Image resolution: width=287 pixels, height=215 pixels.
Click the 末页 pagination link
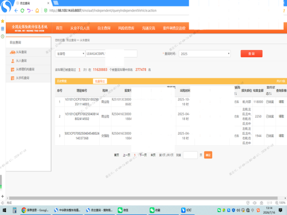153,155
